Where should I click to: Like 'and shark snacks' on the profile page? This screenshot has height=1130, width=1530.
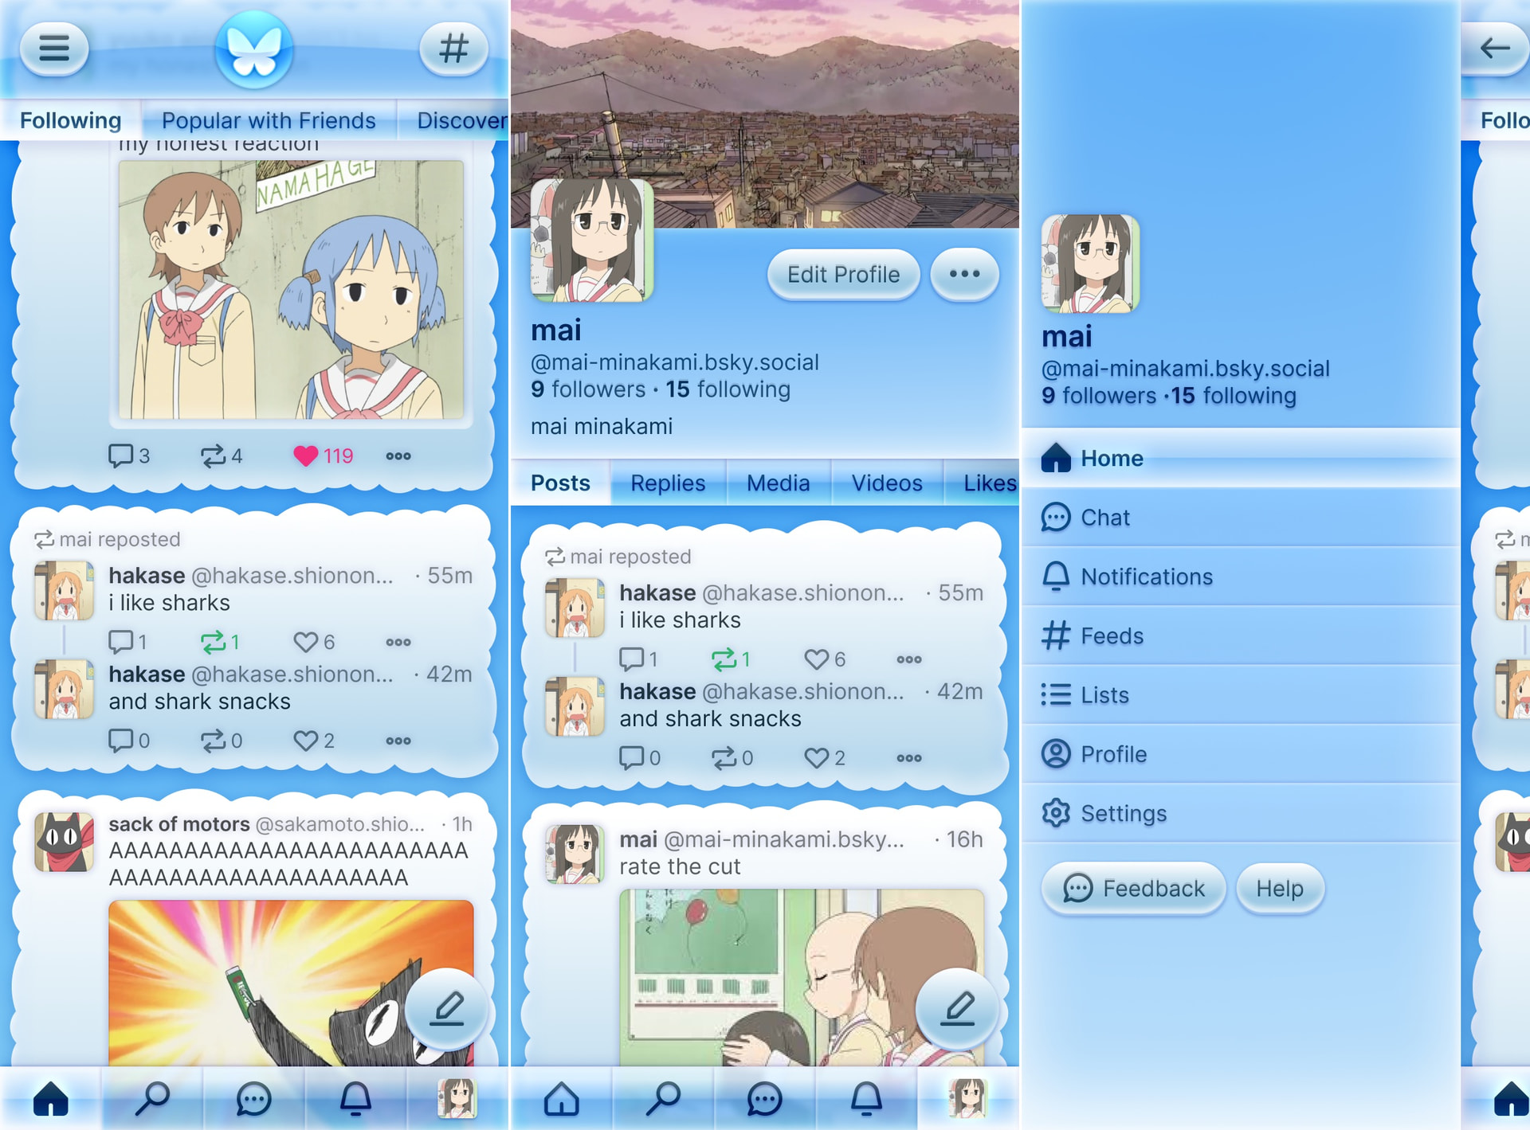825,758
